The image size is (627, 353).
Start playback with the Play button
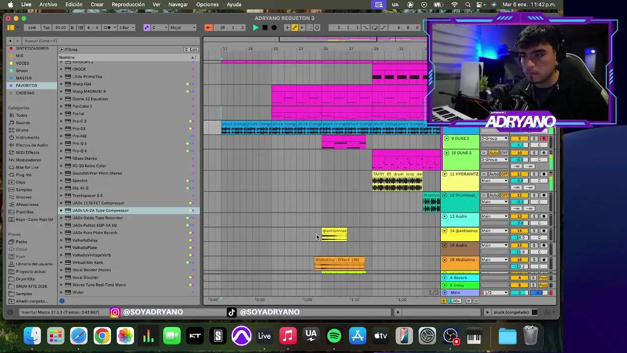tap(255, 27)
